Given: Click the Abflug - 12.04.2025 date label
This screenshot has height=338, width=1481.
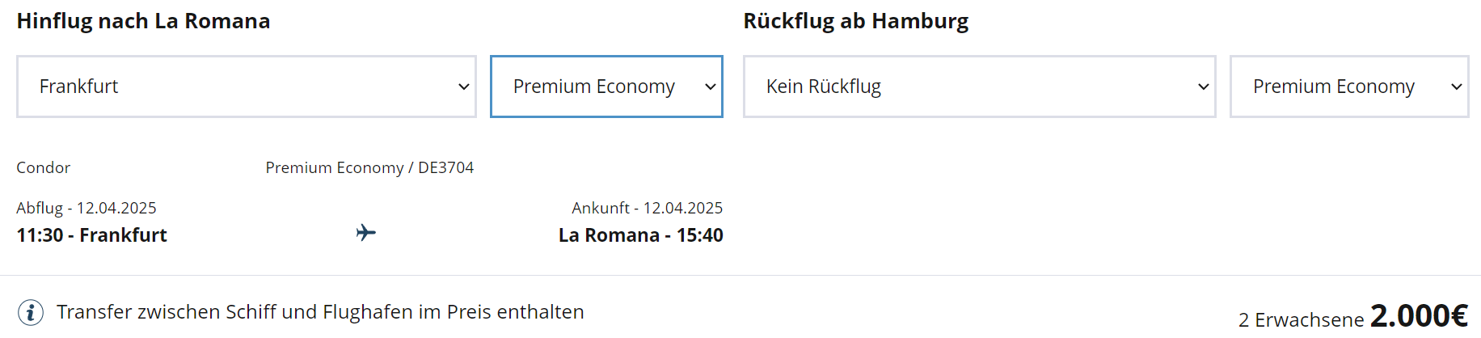Looking at the screenshot, I should coord(86,208).
